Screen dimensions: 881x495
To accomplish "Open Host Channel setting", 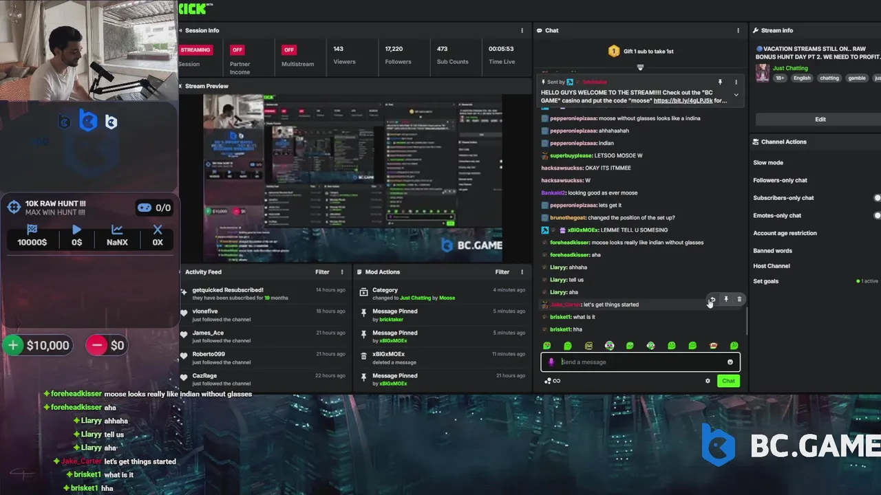I will (772, 266).
